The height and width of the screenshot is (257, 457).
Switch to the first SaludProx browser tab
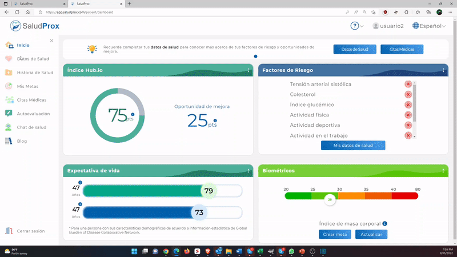pos(39,4)
